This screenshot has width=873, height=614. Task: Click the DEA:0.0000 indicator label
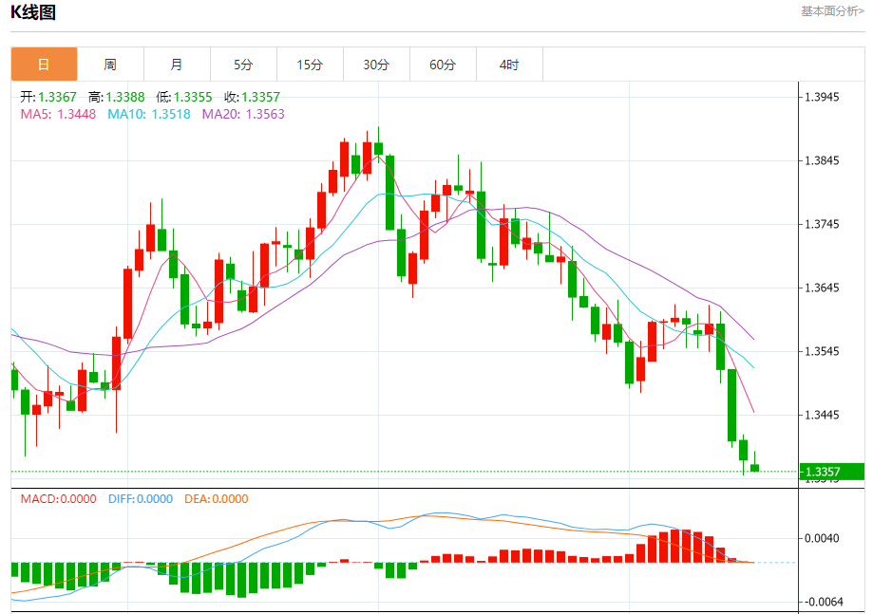pyautogui.click(x=216, y=499)
